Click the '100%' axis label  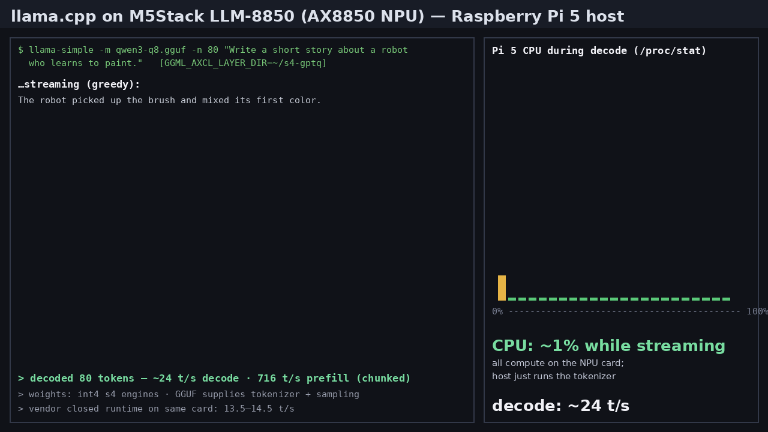[757, 312]
